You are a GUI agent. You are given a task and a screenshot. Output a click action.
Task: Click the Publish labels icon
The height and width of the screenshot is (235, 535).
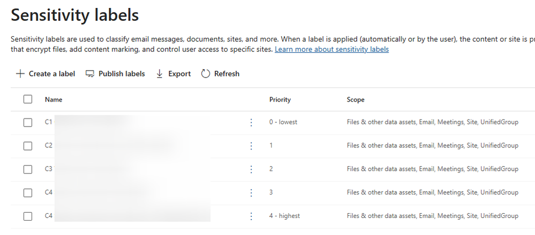pyautogui.click(x=90, y=74)
